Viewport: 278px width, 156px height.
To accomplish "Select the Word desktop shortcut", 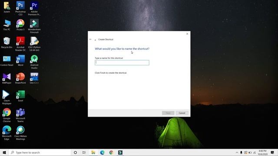I will 20,61.
